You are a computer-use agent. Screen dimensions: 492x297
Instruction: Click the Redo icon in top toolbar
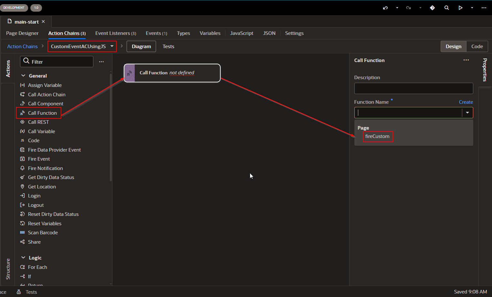tap(408, 8)
